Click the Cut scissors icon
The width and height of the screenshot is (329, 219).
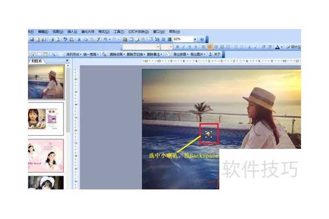(x=79, y=39)
